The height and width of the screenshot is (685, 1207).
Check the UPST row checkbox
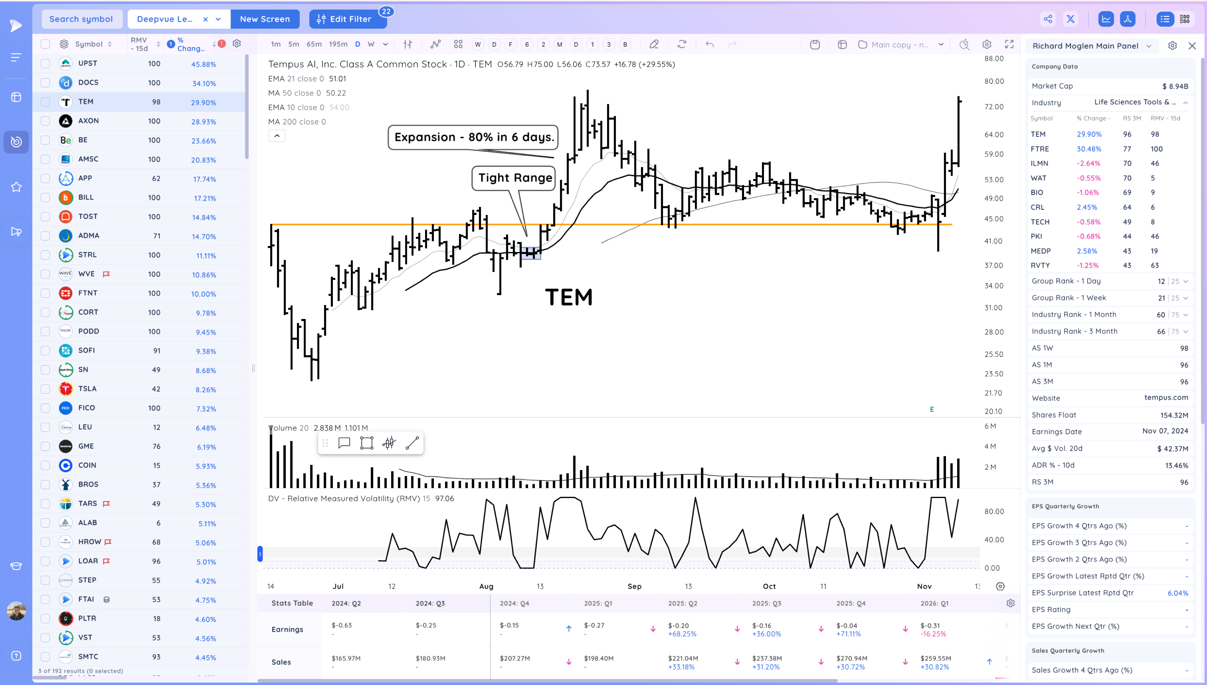[45, 64]
